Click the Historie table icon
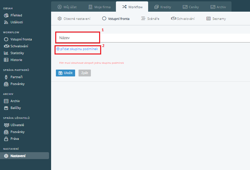Viewport: 250px width, 170px height. (6, 60)
